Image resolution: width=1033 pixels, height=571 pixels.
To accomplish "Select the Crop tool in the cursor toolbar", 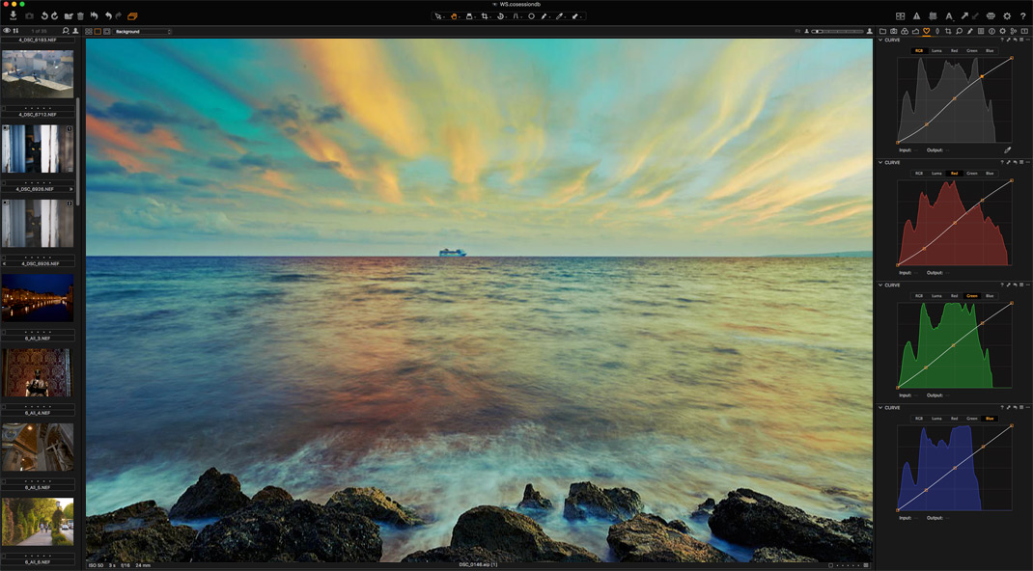I will click(x=485, y=15).
